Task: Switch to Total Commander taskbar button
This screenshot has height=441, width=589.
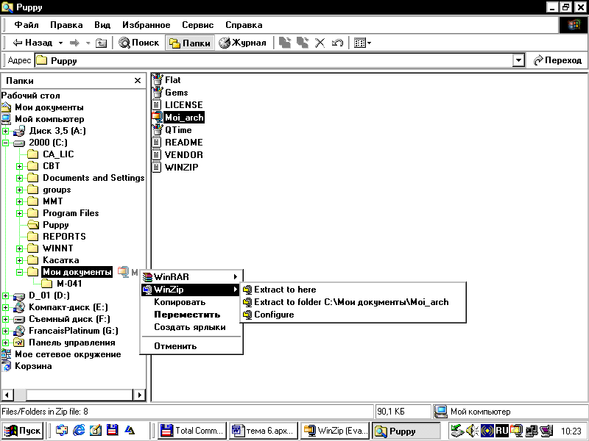Action: (x=192, y=431)
